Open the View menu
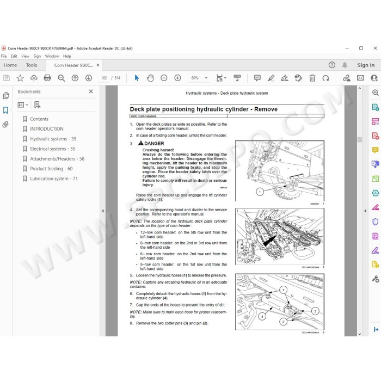The height and width of the screenshot is (381, 381). tap(25, 56)
